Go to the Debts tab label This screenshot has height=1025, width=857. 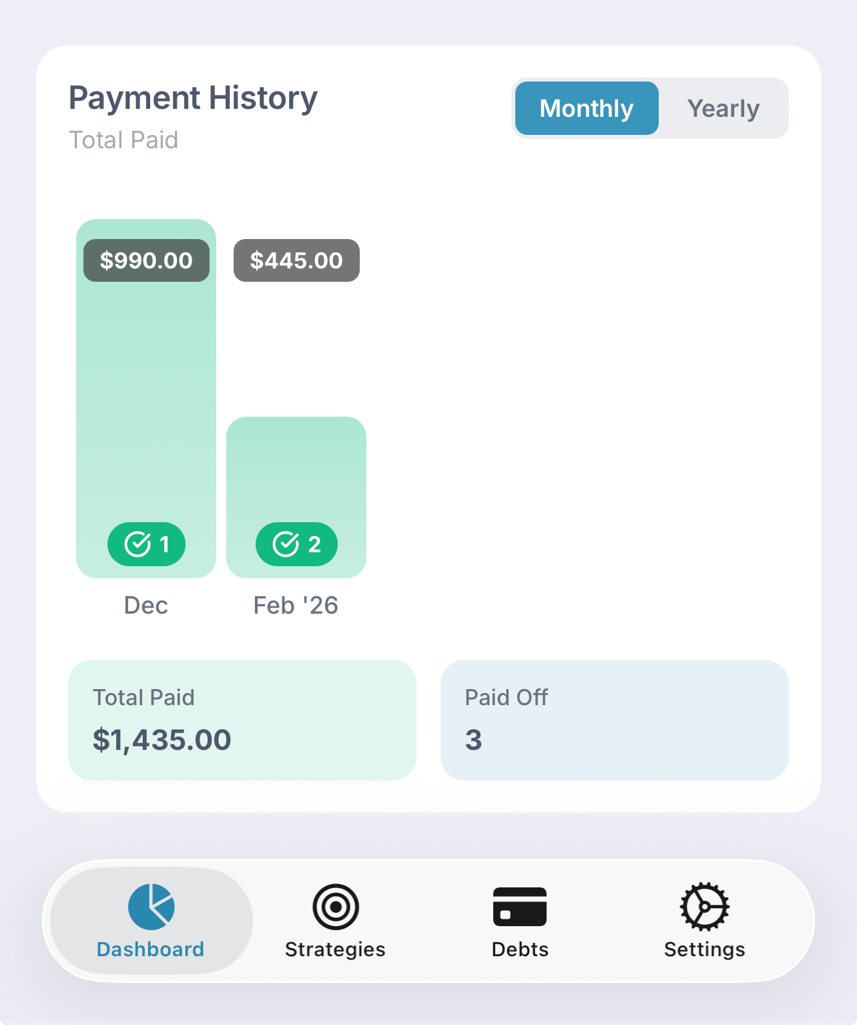click(520, 949)
